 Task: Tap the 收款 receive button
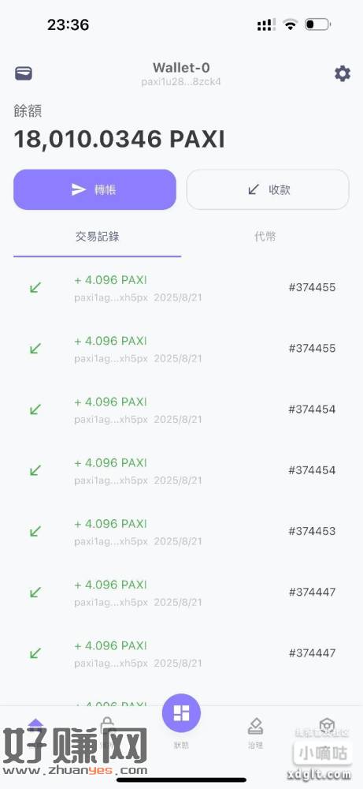[x=268, y=189]
